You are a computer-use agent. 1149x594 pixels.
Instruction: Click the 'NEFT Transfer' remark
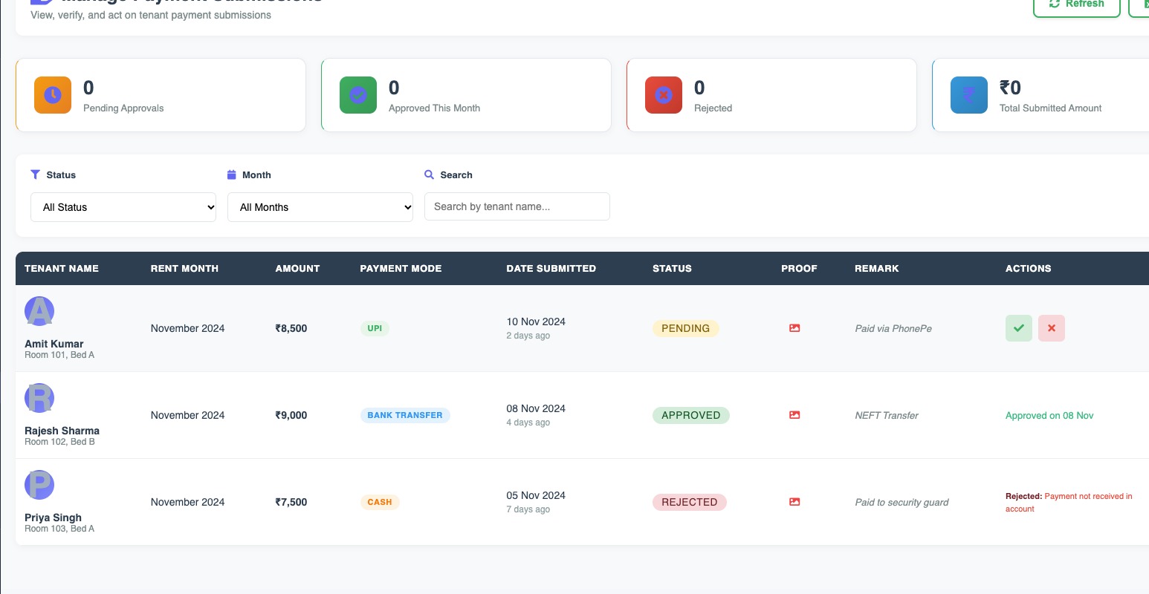887,415
